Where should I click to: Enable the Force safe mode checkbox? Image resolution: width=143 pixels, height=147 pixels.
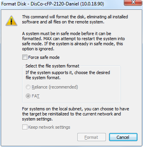pyautogui.click(x=25, y=57)
